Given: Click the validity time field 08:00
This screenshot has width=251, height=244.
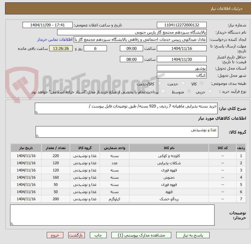Looking at the screenshot, I should click(x=131, y=59).
